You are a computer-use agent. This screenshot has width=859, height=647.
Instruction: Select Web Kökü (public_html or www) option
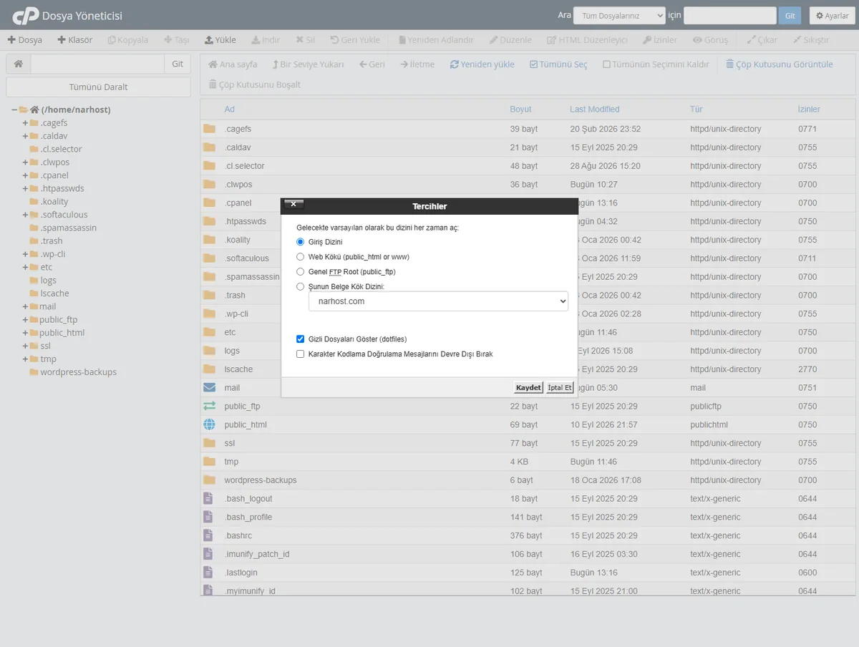301,256
